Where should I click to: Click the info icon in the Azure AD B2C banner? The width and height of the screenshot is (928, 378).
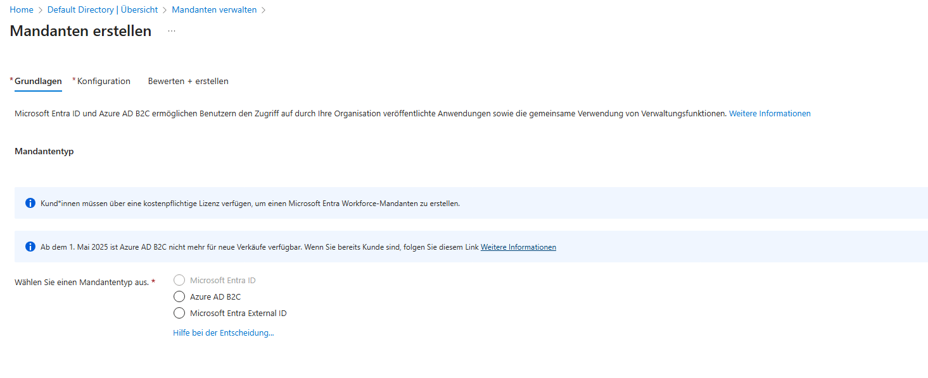[x=30, y=247]
